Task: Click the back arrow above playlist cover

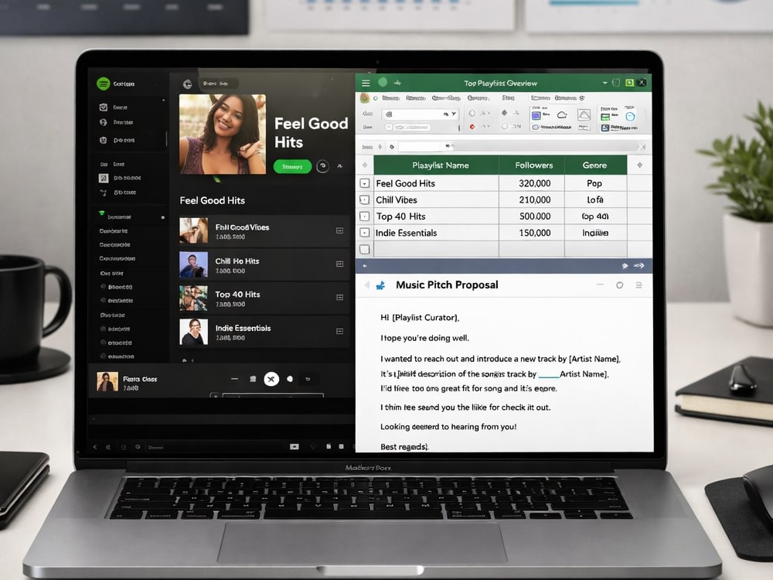Action: click(x=187, y=84)
